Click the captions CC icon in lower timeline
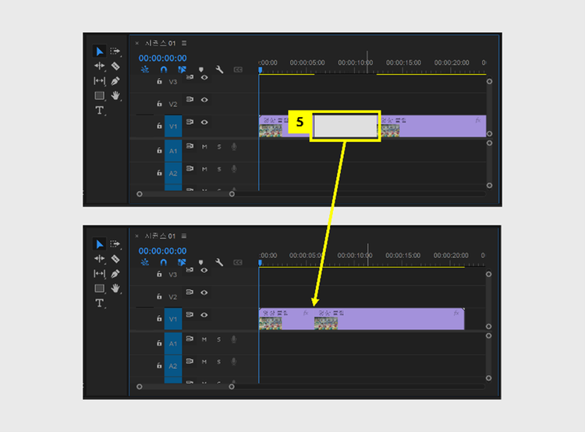This screenshot has height=432, width=585. pos(238,262)
